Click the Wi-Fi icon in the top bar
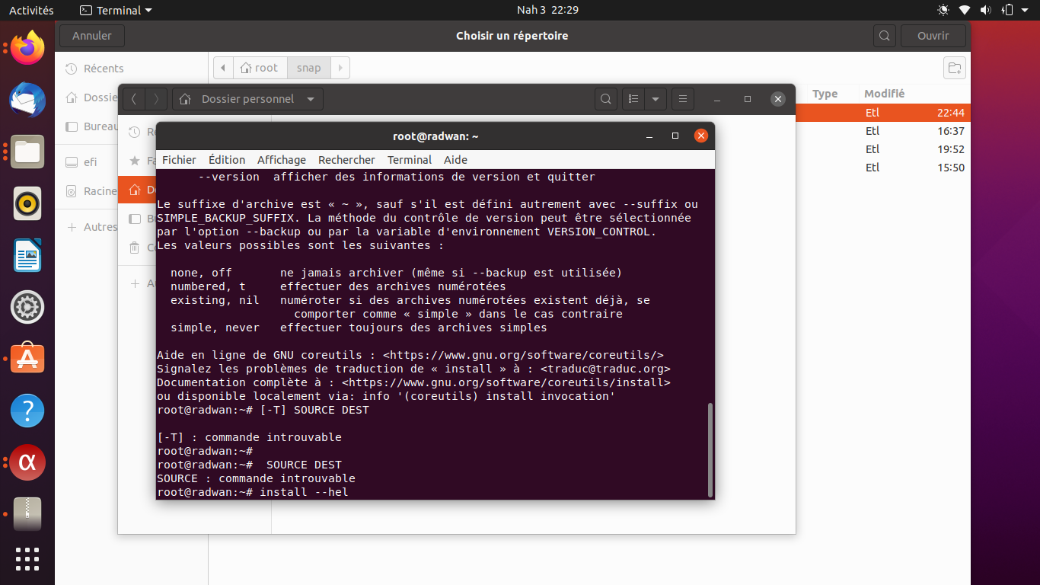The width and height of the screenshot is (1040, 585). pyautogui.click(x=965, y=11)
